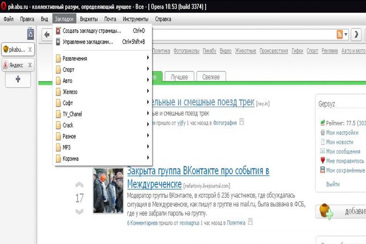Expand the TV_Chanel bookmark folder
Viewport: 366px width, 244px height.
pyautogui.click(x=102, y=114)
